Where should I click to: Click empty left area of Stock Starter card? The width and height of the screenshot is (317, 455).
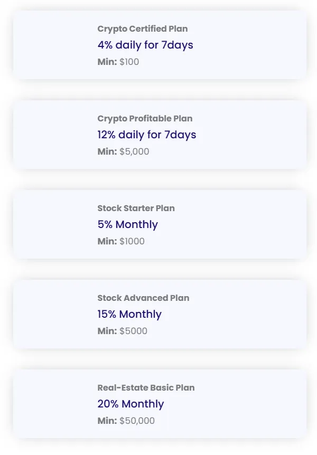click(x=53, y=224)
